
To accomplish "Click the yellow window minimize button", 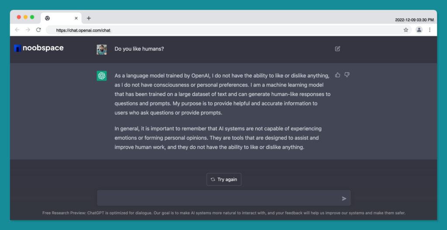I will pyautogui.click(x=25, y=17).
